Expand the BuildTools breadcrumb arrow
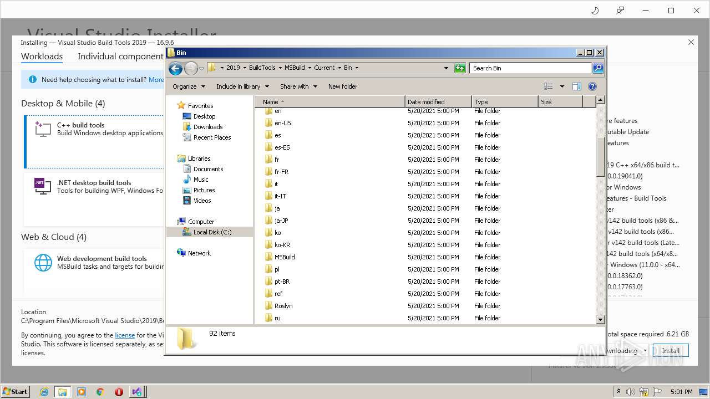 280,68
